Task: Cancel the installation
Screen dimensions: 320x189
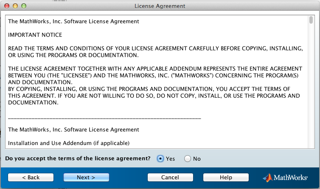Action: (x=170, y=178)
